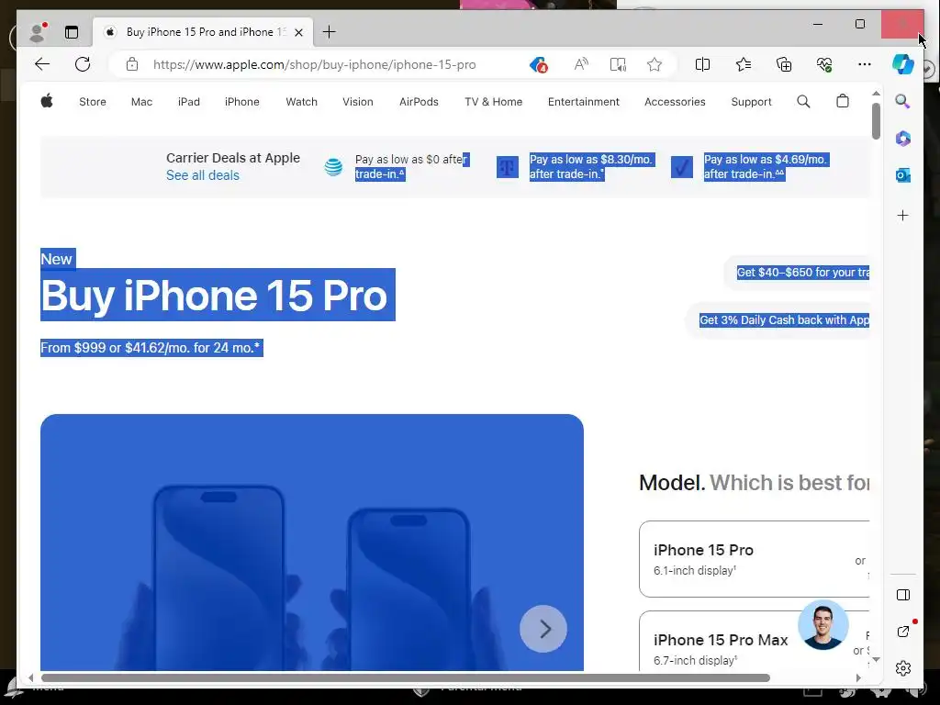The width and height of the screenshot is (940, 705).
Task: Refresh the page with reload icon
Action: (83, 64)
